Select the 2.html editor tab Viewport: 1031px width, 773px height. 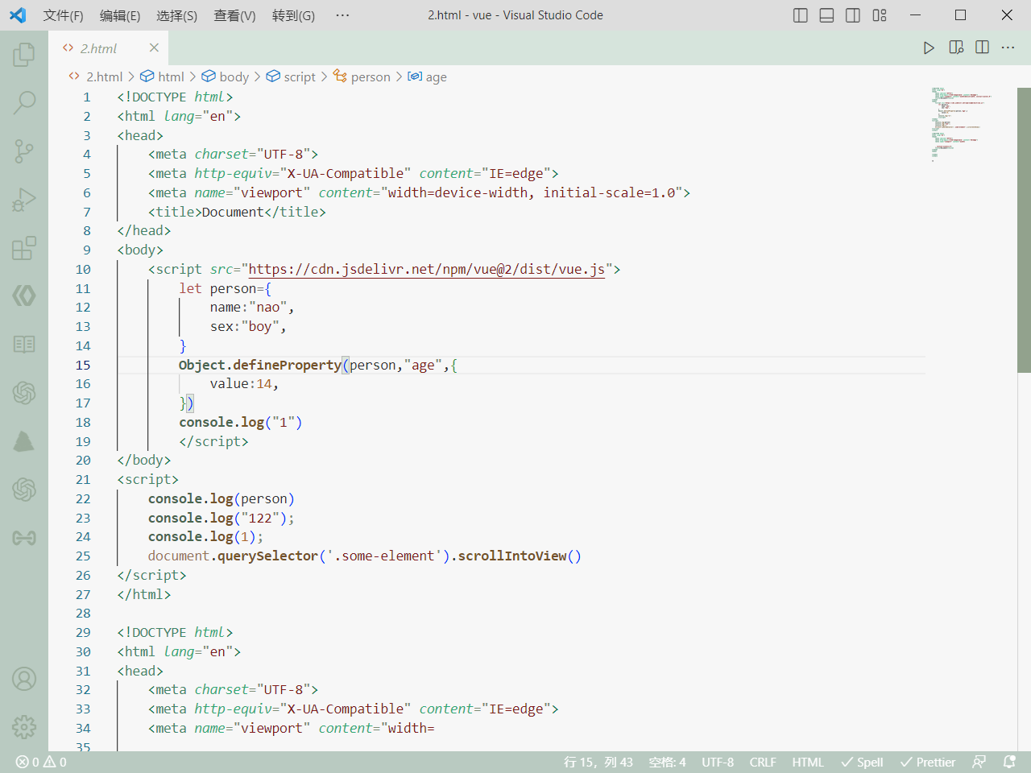(106, 48)
